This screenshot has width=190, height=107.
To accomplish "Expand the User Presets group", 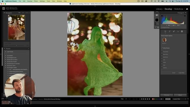I will point(6,52).
